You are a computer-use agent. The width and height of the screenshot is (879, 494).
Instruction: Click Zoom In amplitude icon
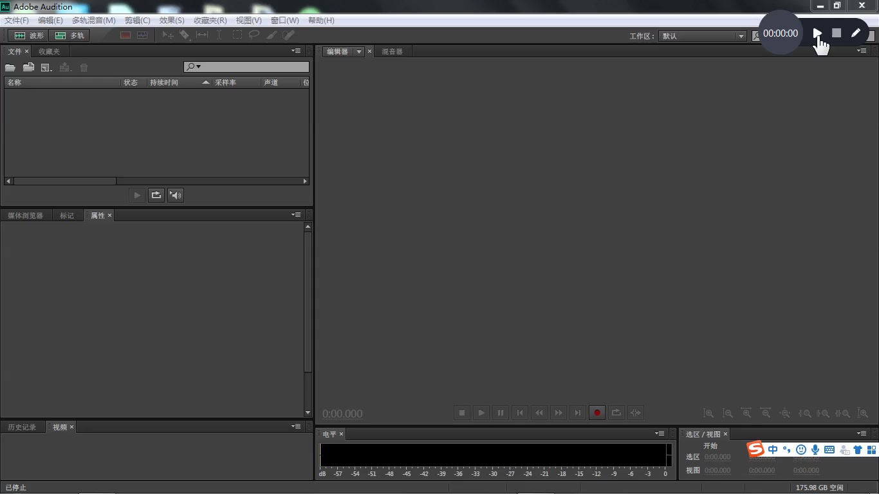(x=708, y=414)
